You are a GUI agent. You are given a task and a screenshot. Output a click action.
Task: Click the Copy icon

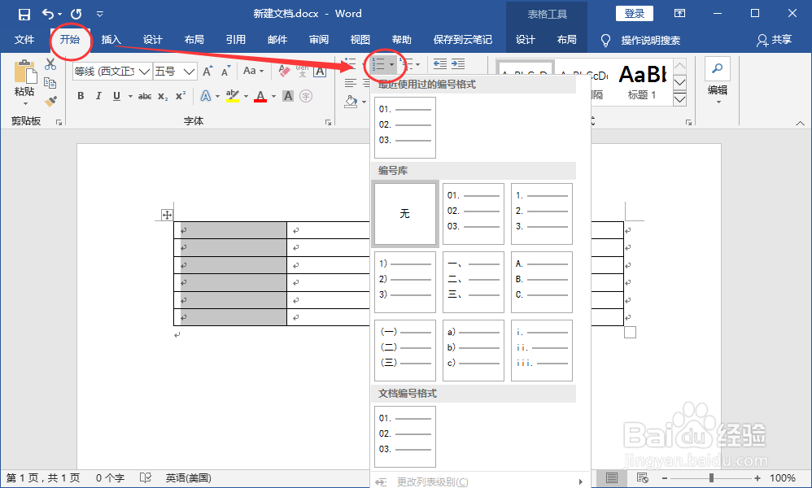point(50,83)
